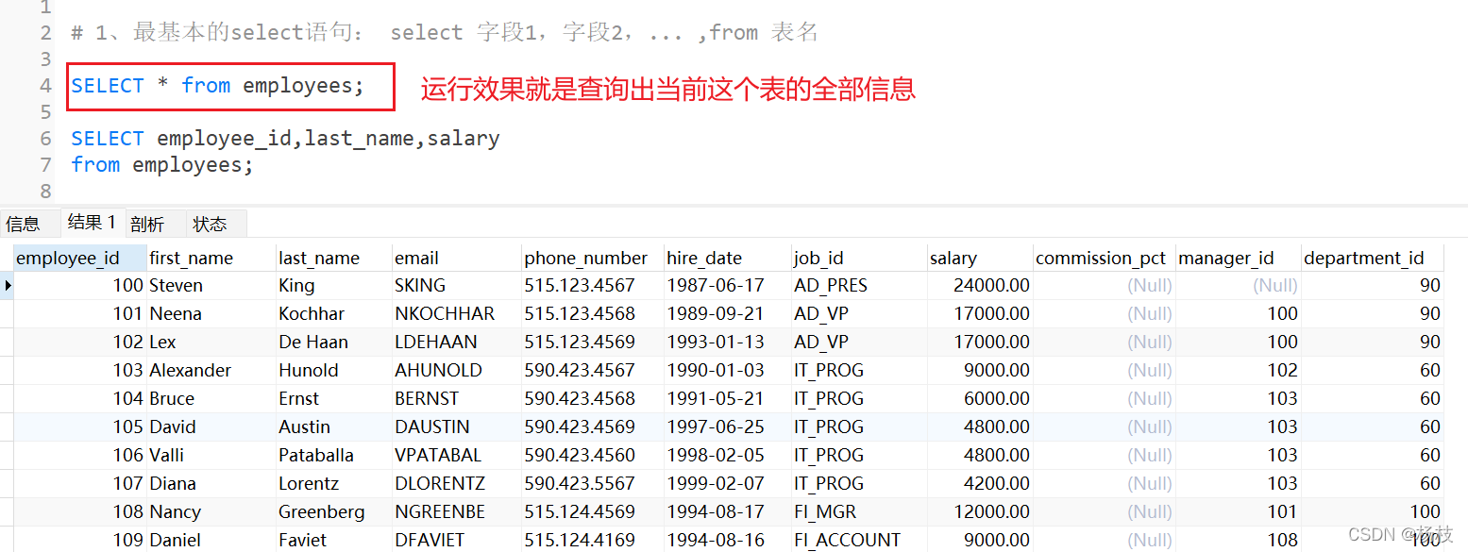Select the '515.123.4569' phone number cell
The height and width of the screenshot is (552, 1468).
pos(593,342)
